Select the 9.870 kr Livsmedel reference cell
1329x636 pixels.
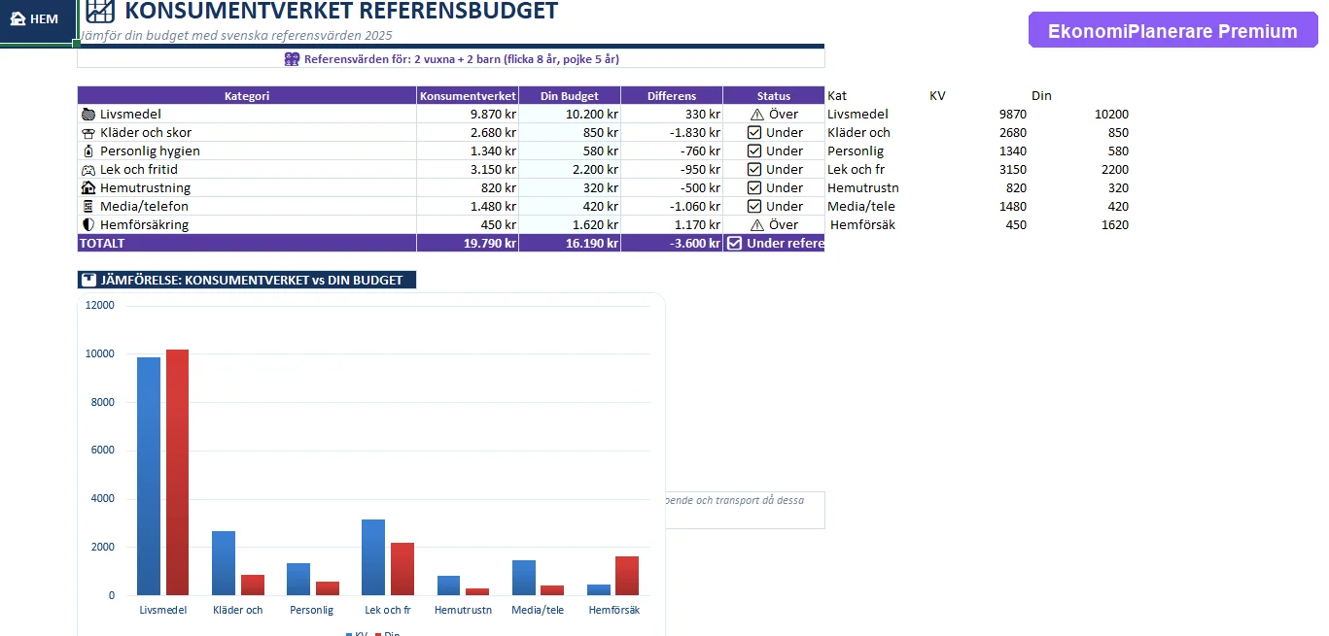pos(468,115)
